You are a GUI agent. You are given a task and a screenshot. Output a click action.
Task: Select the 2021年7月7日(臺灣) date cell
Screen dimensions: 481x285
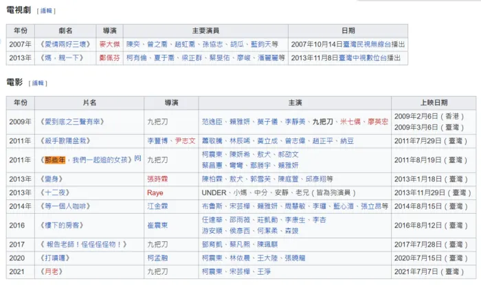click(x=434, y=271)
